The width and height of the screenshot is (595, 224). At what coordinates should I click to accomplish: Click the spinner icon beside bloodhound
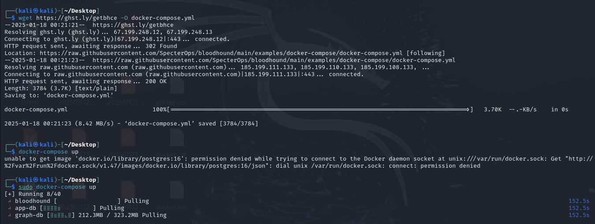pyautogui.click(x=10, y=201)
